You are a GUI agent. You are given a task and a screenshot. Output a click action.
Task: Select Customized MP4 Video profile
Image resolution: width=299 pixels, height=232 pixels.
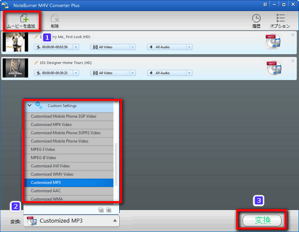69,125
